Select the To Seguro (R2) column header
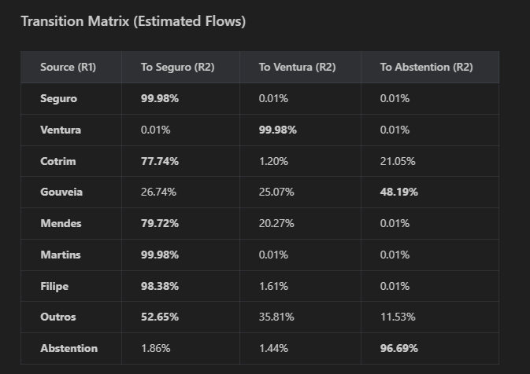Viewport: 530px width, 374px height. [x=177, y=67]
